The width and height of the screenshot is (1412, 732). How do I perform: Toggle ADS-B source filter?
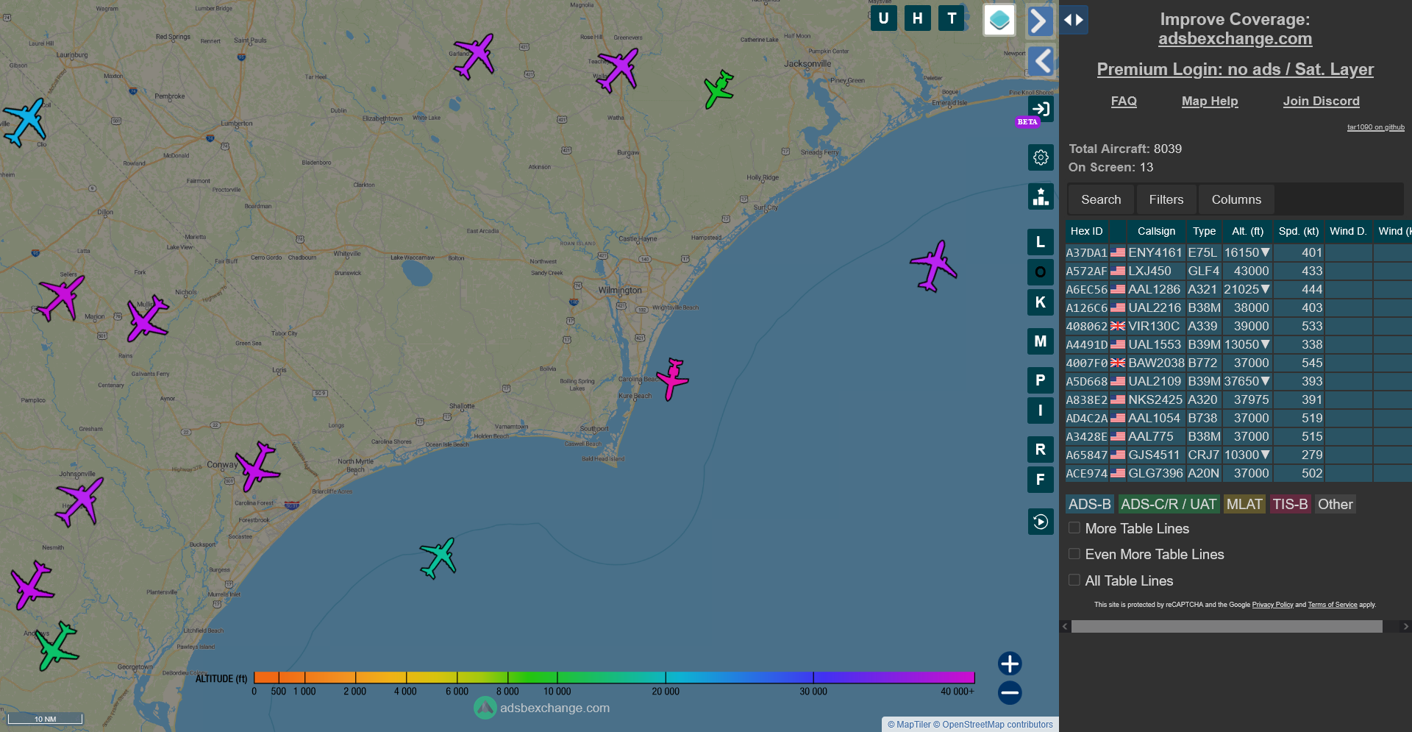coord(1089,504)
